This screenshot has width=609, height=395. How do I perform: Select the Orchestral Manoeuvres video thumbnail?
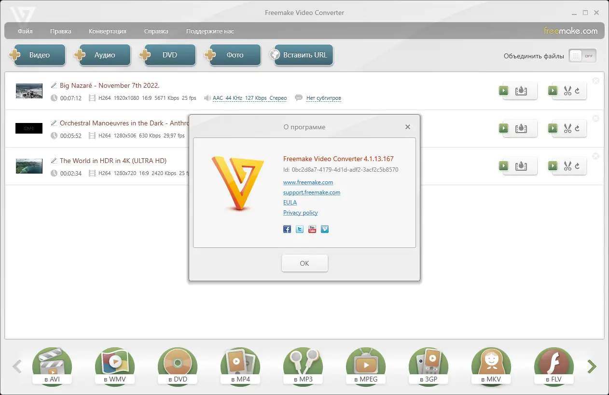pyautogui.click(x=29, y=128)
